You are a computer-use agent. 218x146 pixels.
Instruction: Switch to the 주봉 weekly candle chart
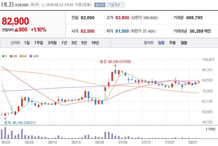click(172, 43)
